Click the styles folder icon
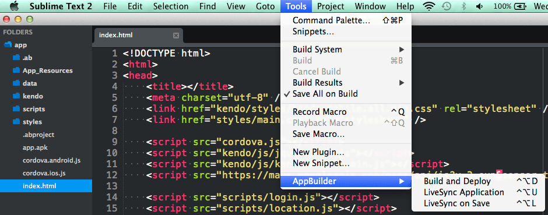 [x=16, y=121]
